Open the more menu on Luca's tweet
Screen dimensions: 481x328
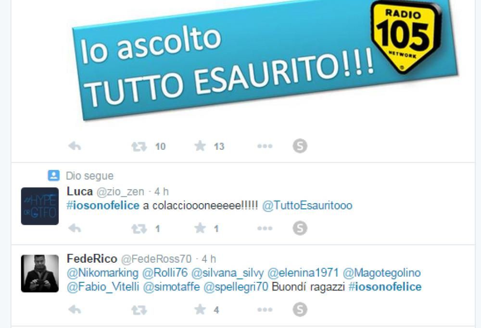click(265, 228)
